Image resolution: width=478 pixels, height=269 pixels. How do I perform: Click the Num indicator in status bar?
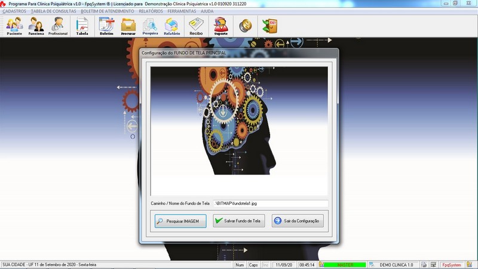click(x=240, y=265)
